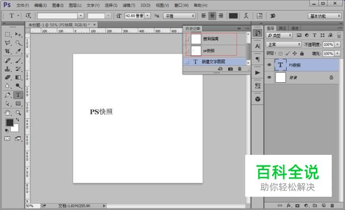The width and height of the screenshot is (345, 210).
Task: Select the Healing Brush tool
Action: coord(7,60)
